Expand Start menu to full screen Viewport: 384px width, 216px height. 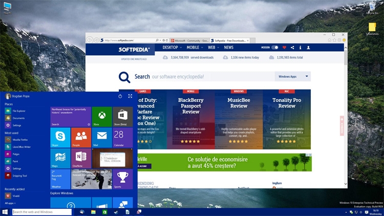pyautogui.click(x=130, y=96)
